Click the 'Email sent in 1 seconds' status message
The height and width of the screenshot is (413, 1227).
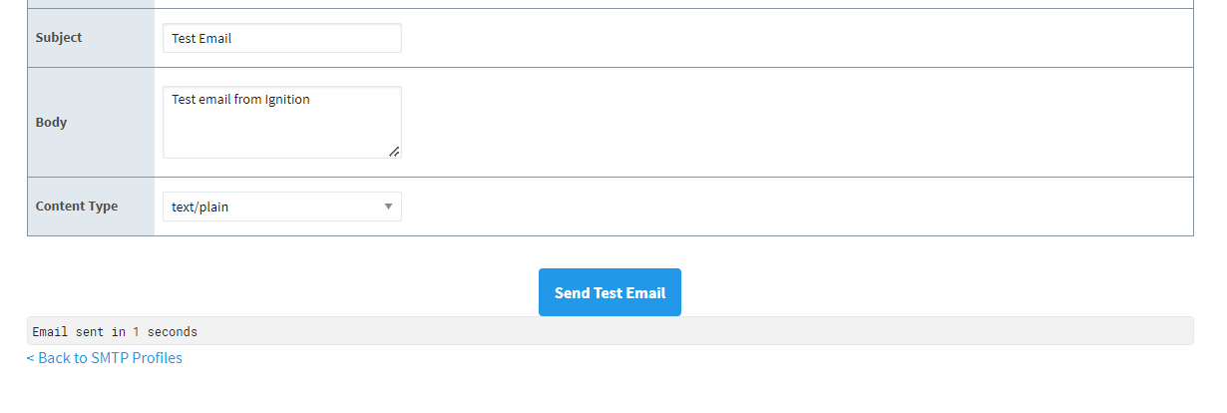point(115,331)
